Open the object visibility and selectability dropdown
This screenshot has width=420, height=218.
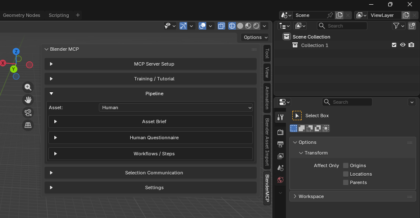tap(170, 26)
